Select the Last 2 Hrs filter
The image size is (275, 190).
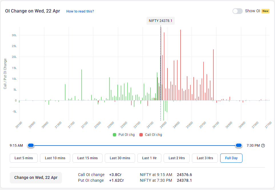click(x=176, y=158)
